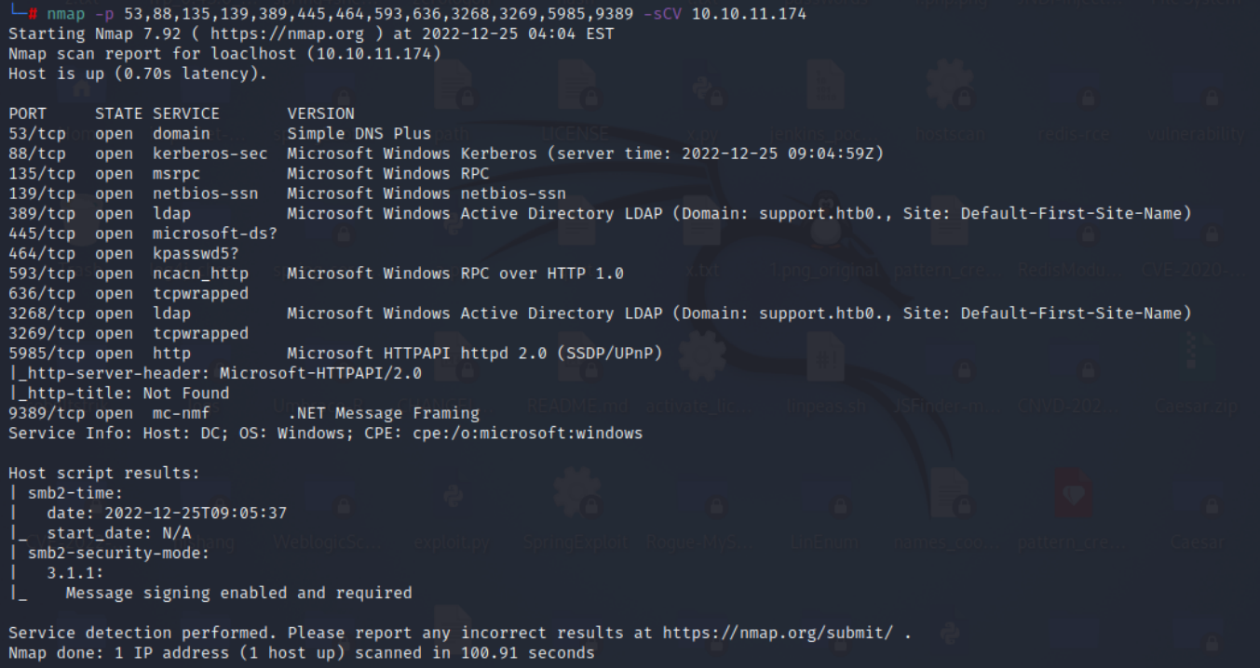Click the VERSION column header

pyautogui.click(x=320, y=114)
